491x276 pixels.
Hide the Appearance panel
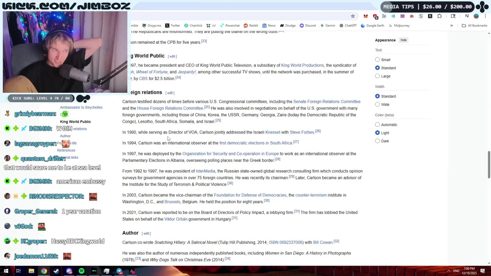tap(404, 40)
